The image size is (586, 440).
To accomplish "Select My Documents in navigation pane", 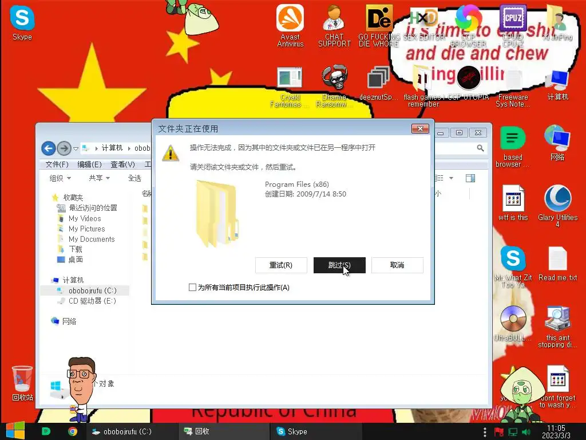I will point(92,239).
